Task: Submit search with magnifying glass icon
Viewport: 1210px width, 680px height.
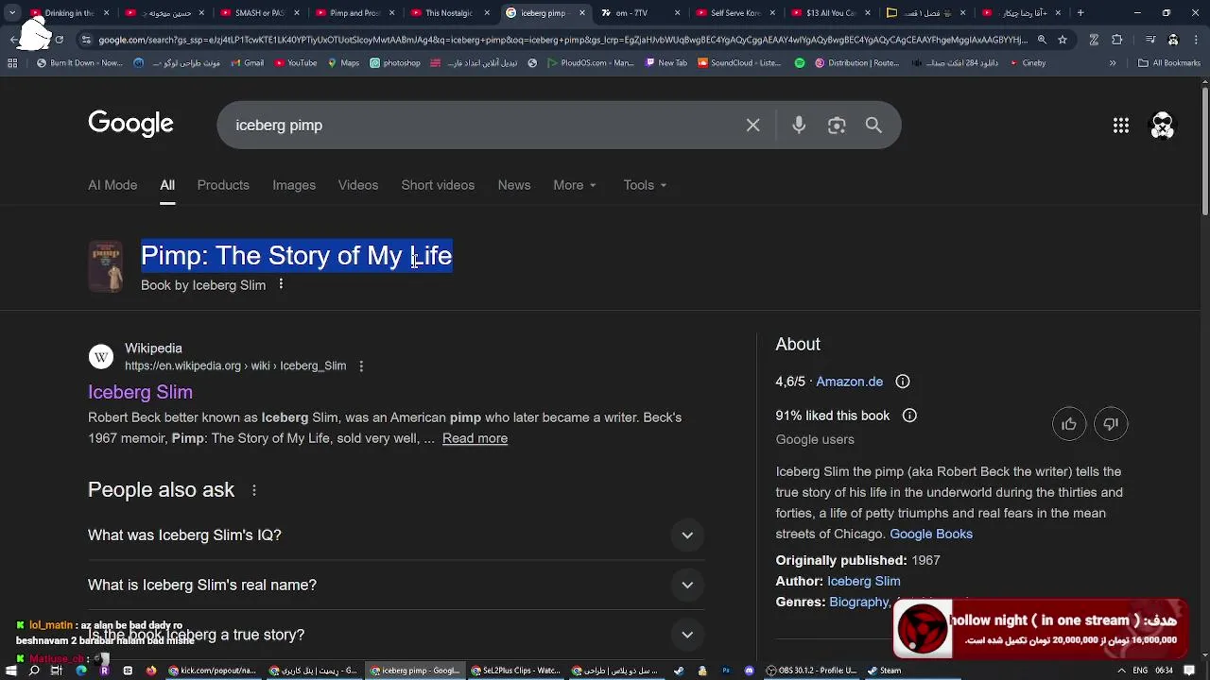Action: (873, 125)
